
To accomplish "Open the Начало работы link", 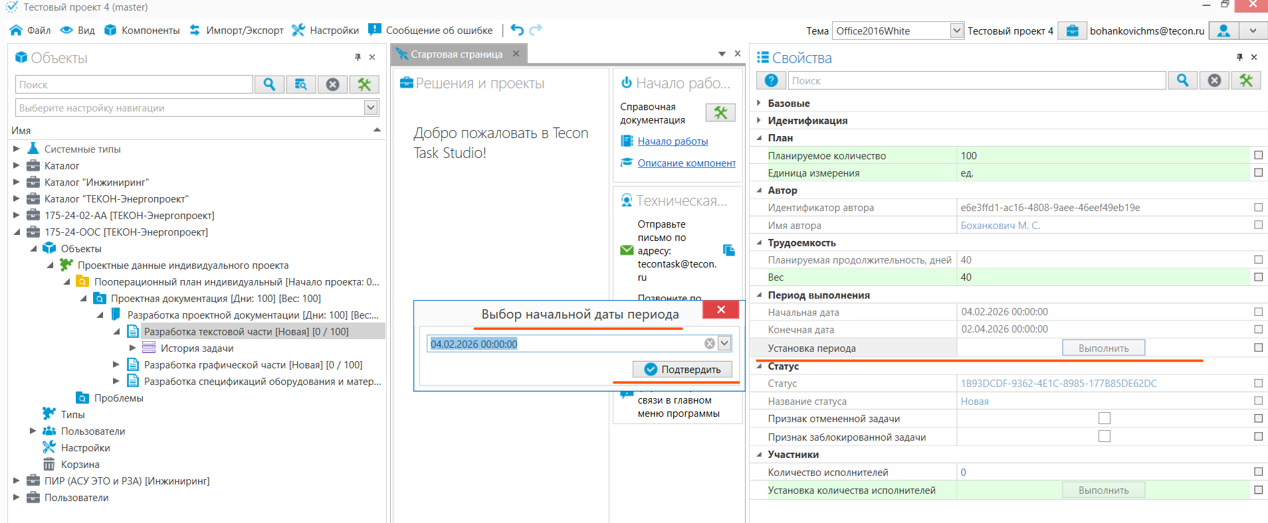I will 673,141.
